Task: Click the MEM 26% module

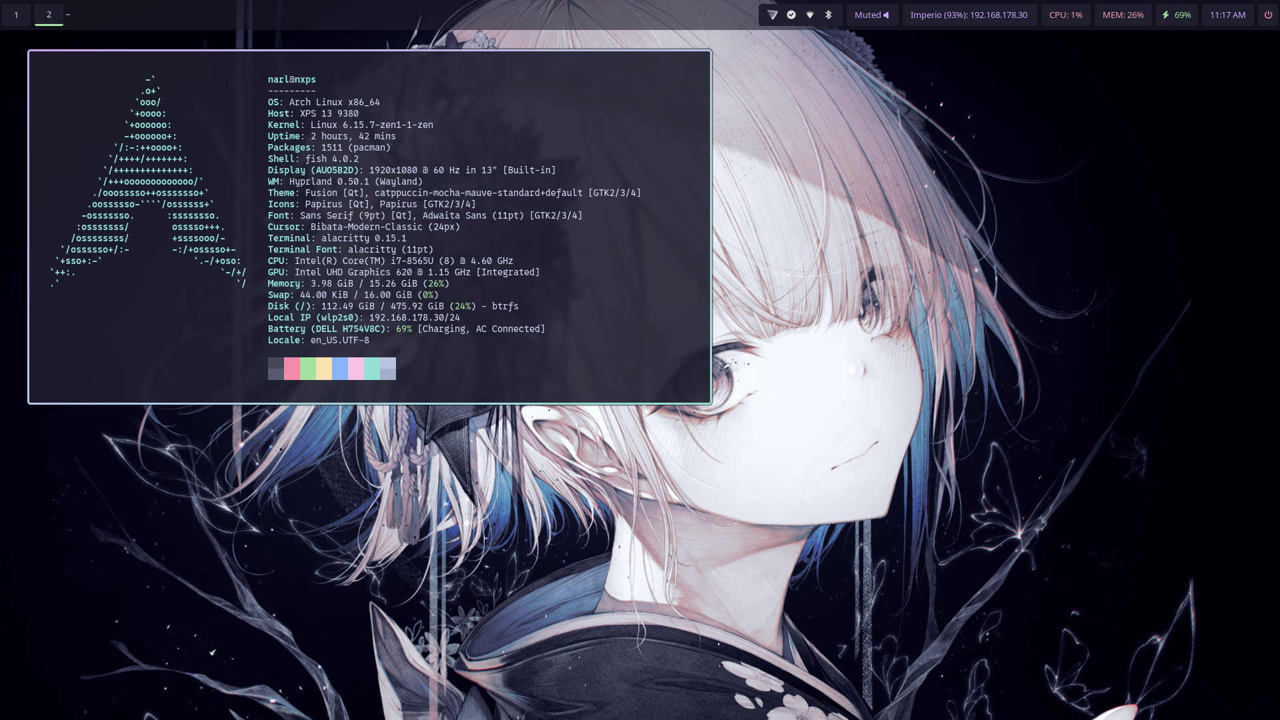Action: click(1123, 15)
